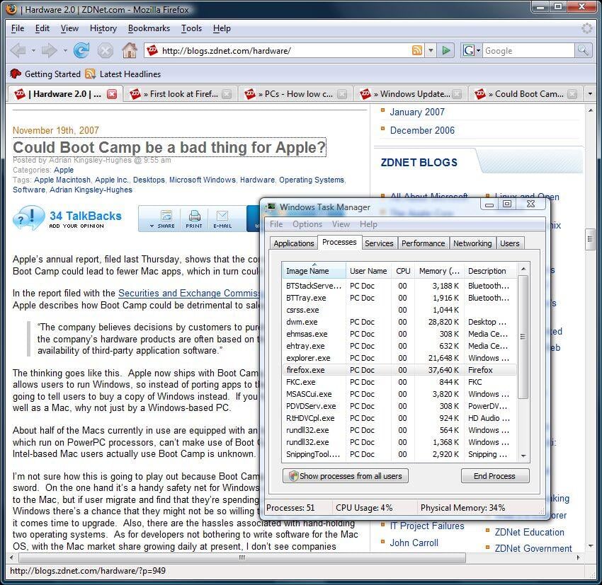Close the Hardware 2.0 tab

click(112, 94)
